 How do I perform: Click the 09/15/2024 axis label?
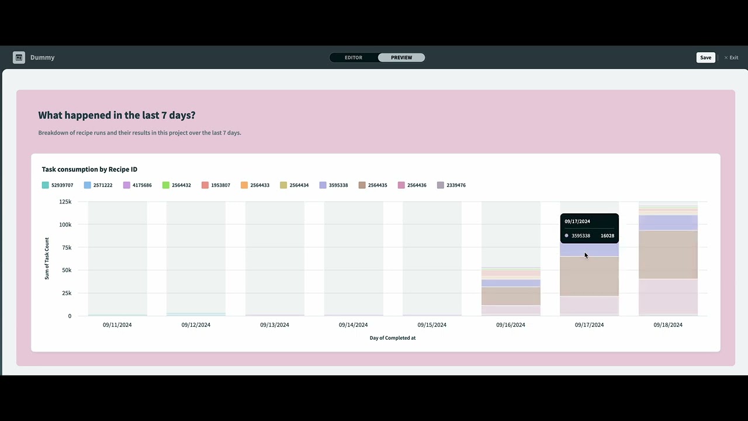click(x=432, y=325)
